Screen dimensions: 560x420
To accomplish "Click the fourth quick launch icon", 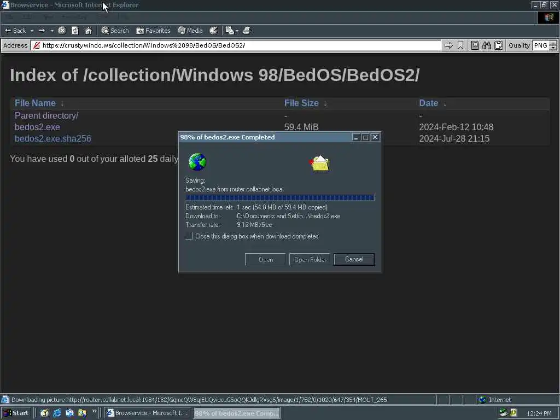I will point(82,413).
